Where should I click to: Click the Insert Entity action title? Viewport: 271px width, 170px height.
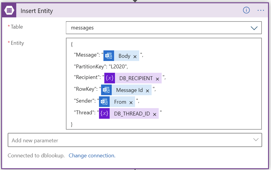37,11
